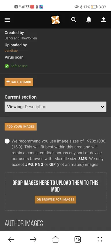This screenshot has width=111, height=248.
Task: Open the hamburger navigation menu
Action: click(7, 20)
